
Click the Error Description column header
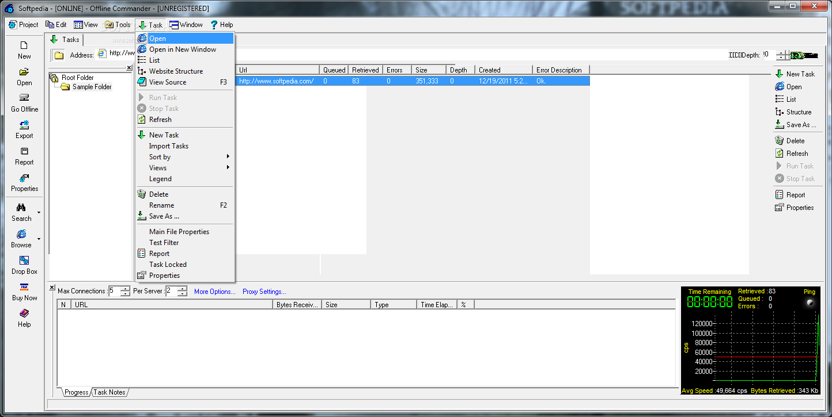click(x=561, y=70)
